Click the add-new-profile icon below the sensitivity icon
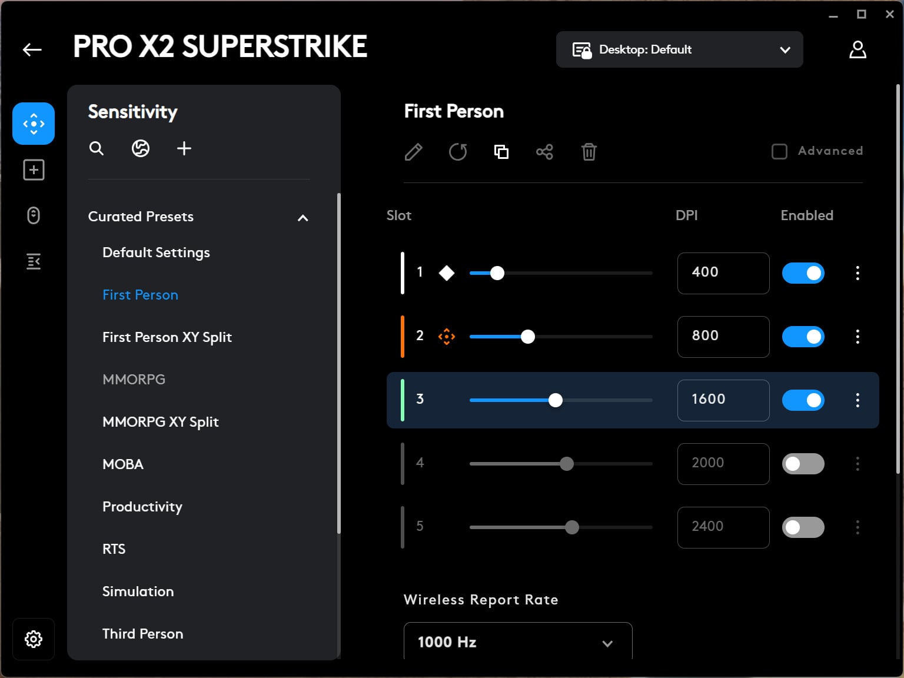 pos(34,169)
